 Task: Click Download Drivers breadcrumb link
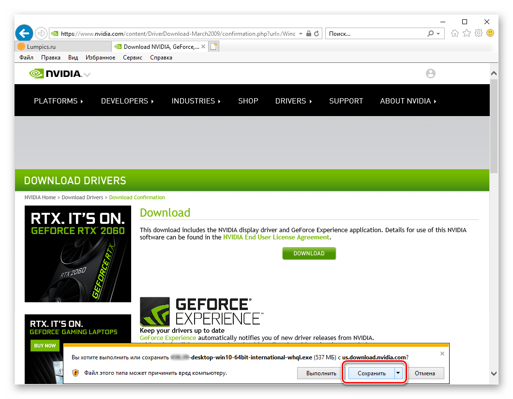coord(82,197)
